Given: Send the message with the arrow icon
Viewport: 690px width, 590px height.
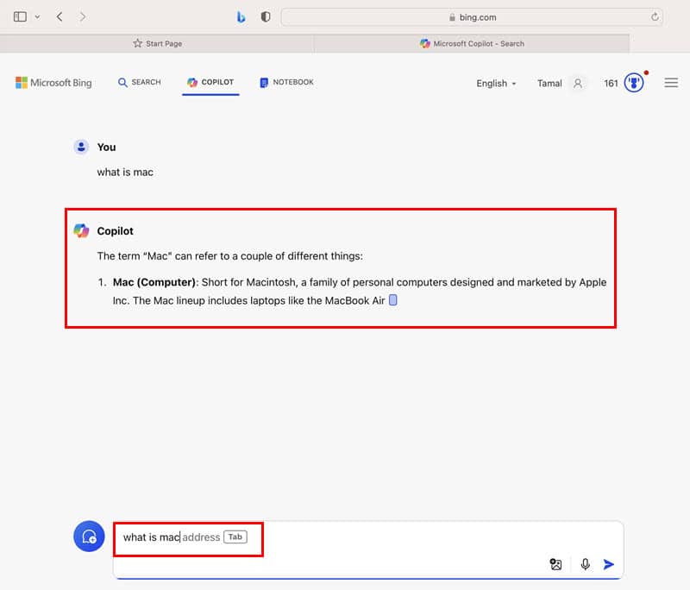Looking at the screenshot, I should (x=609, y=564).
